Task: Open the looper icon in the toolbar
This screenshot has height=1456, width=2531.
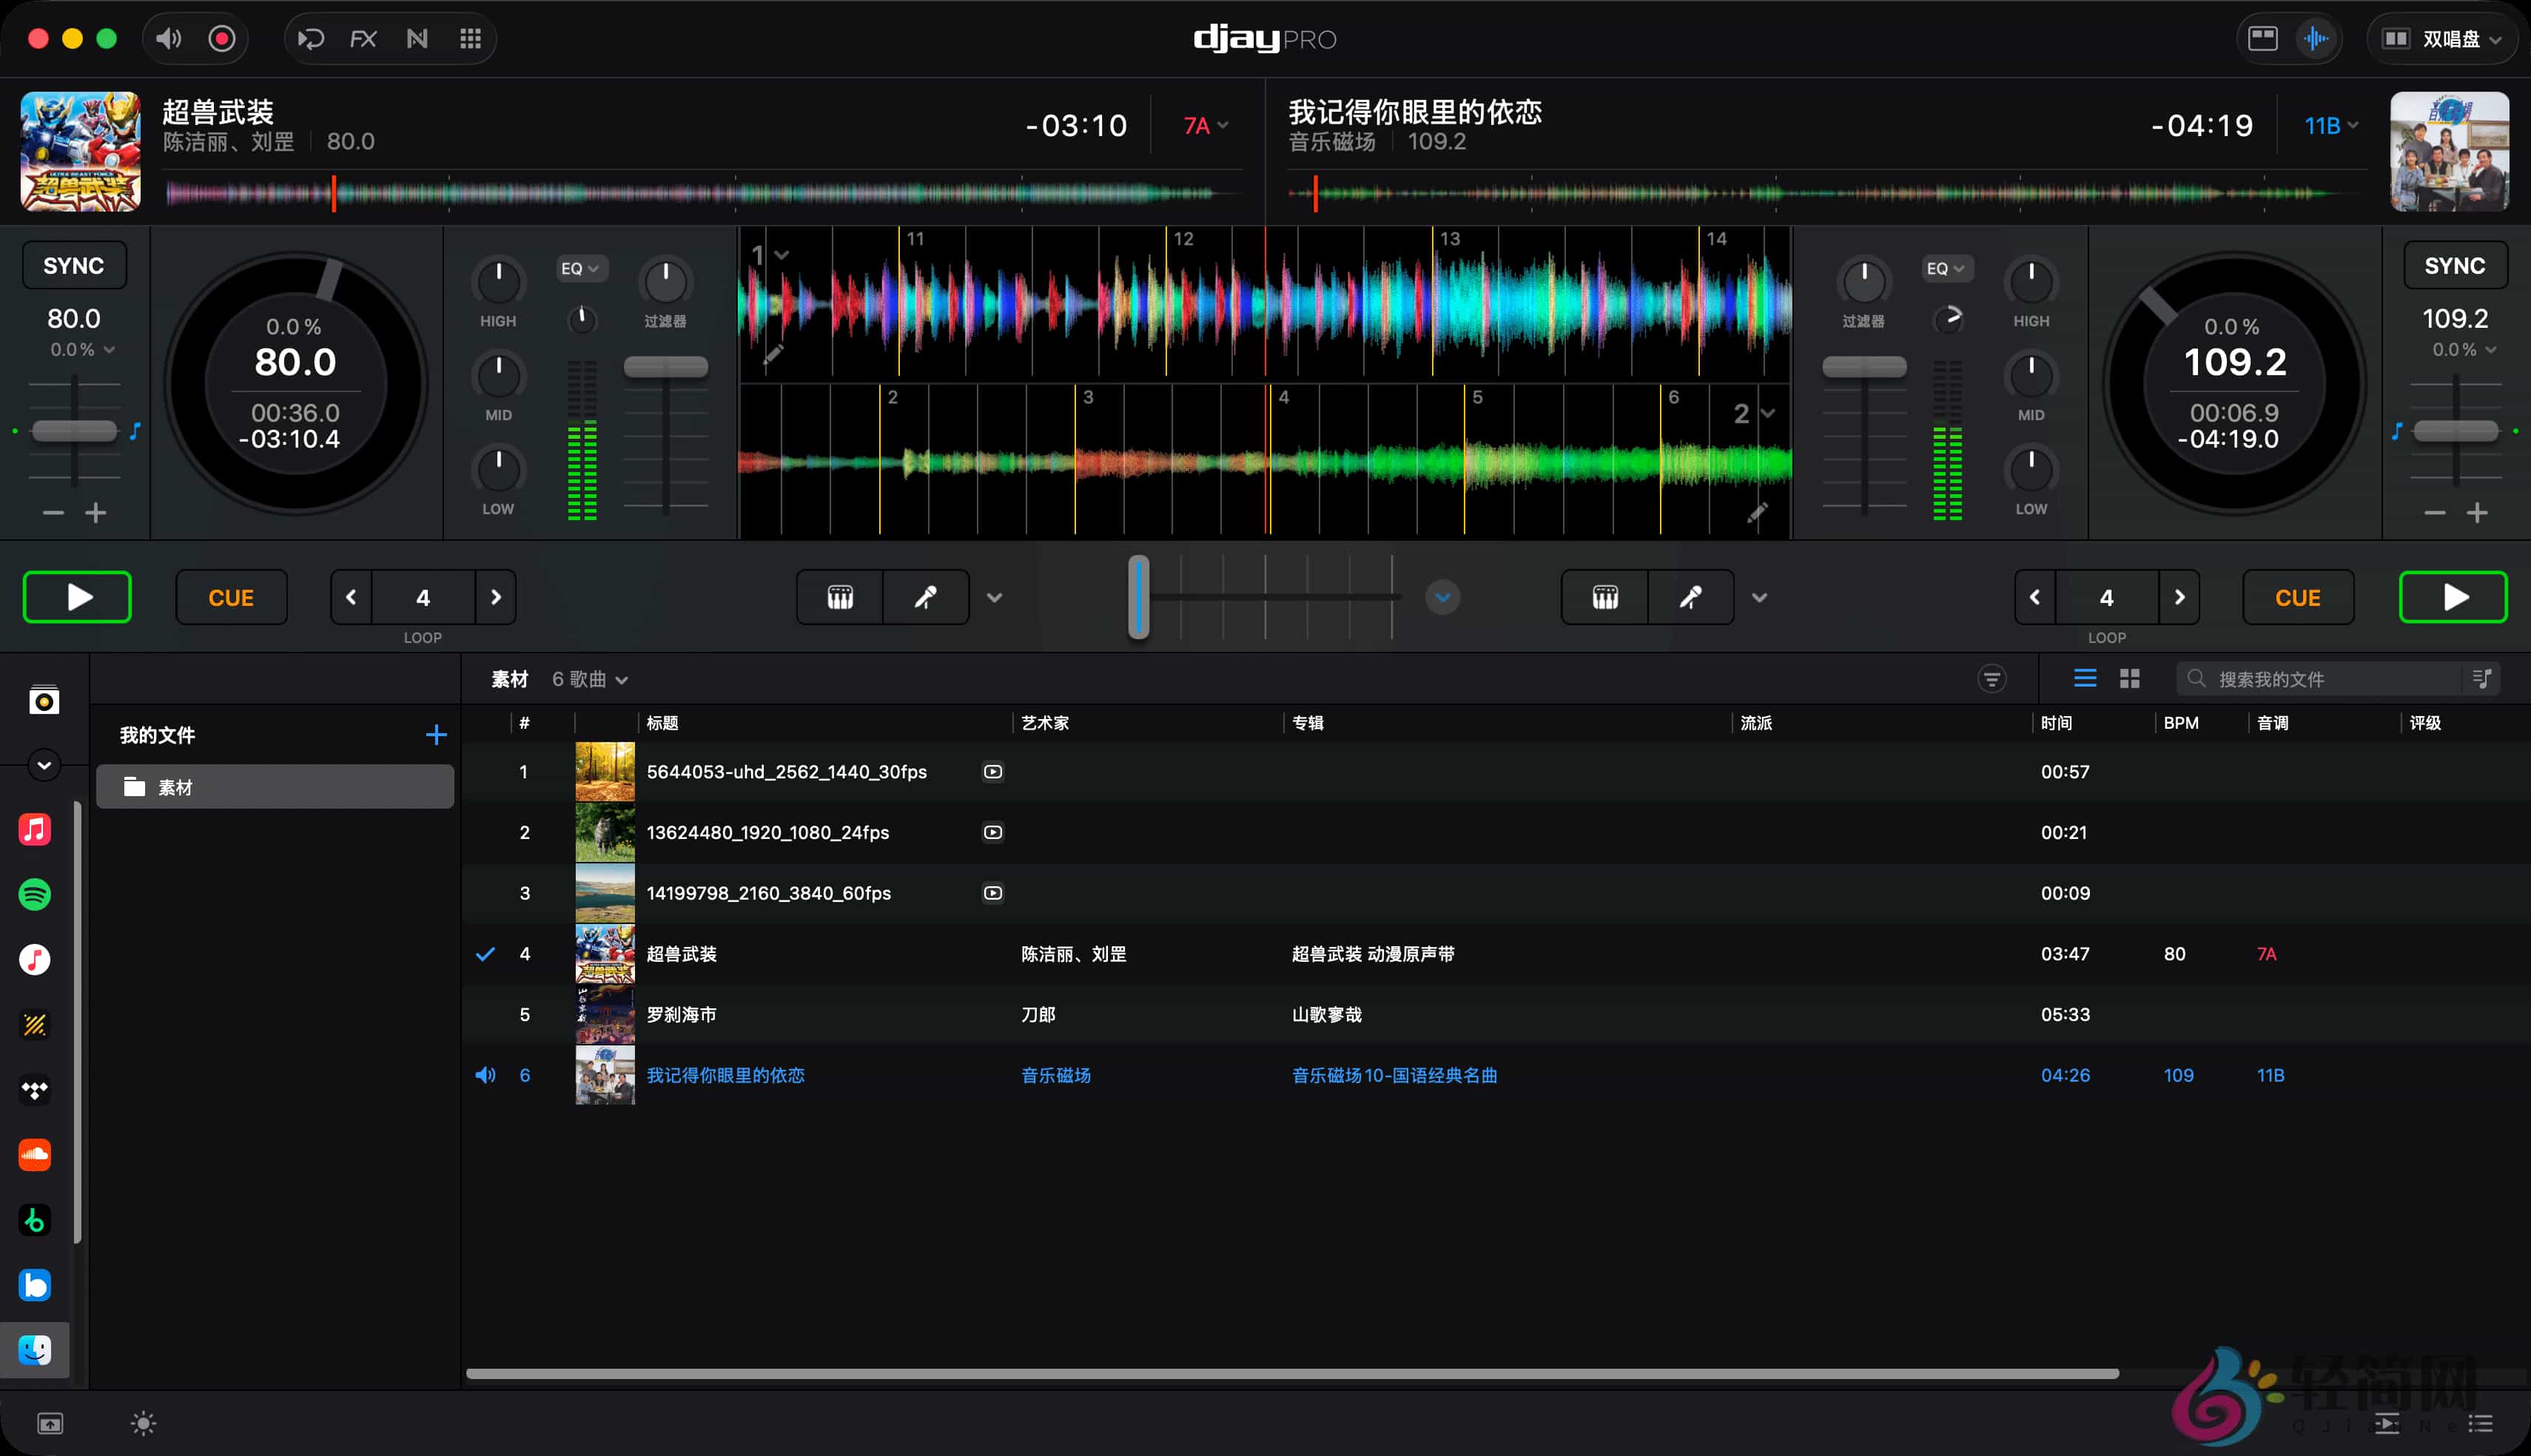Action: 310,39
